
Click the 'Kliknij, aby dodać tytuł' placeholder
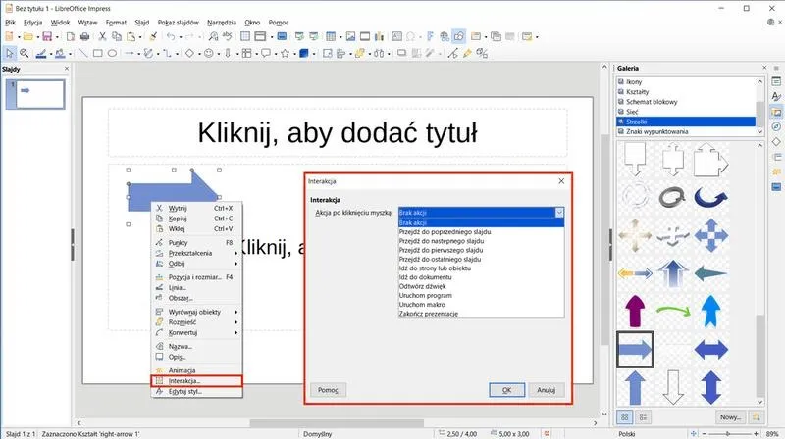tap(338, 132)
